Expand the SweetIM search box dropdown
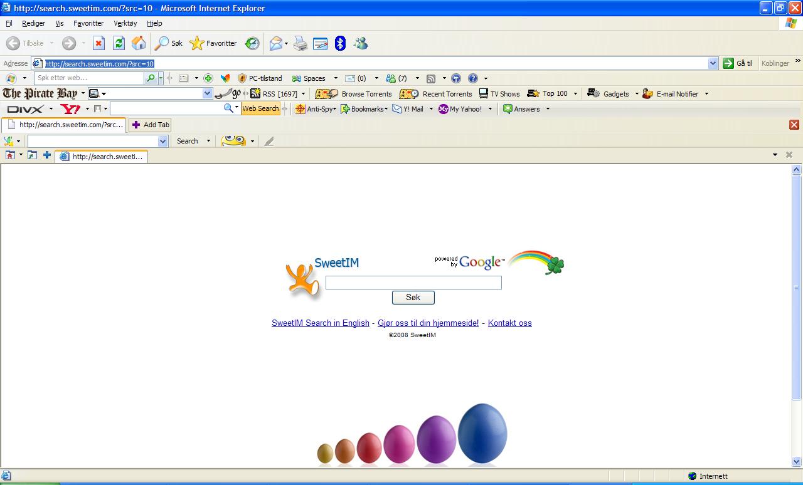This screenshot has height=485, width=803. [163, 141]
